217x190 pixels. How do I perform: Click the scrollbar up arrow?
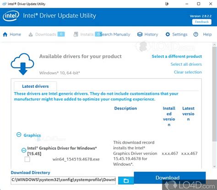(x=214, y=45)
